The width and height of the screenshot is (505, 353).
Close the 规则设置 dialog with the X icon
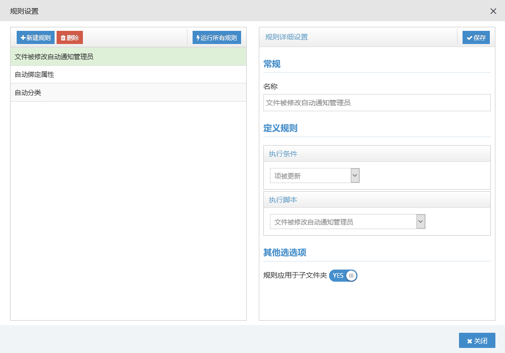pyautogui.click(x=493, y=11)
